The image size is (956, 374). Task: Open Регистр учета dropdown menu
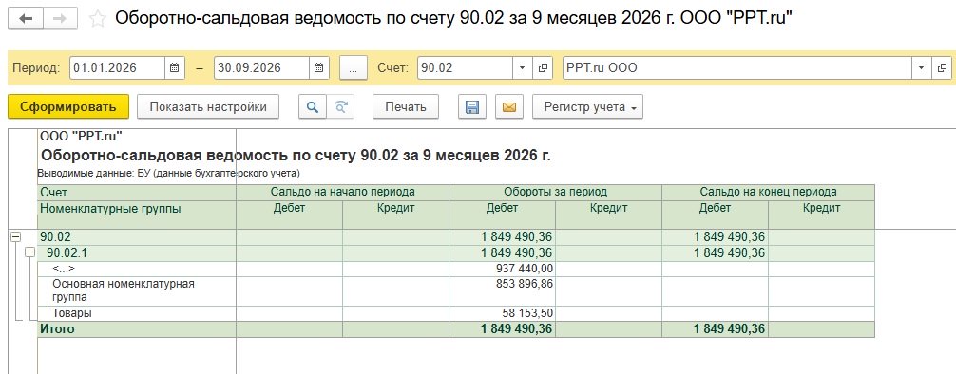(x=587, y=106)
